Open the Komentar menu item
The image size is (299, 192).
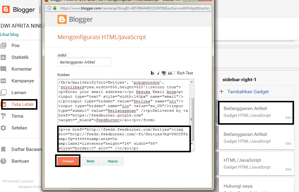(22, 69)
